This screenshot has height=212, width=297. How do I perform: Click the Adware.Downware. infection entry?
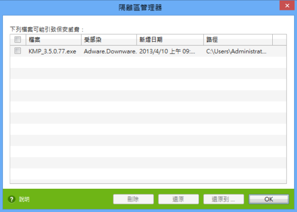pos(110,52)
